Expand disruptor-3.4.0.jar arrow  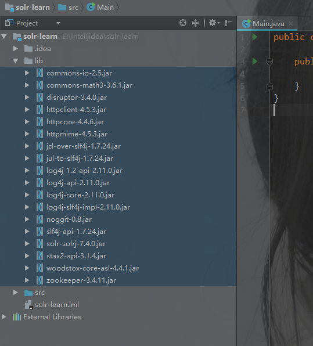tap(27, 98)
